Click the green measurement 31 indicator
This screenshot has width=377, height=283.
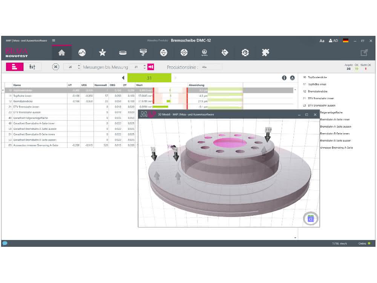coord(149,78)
